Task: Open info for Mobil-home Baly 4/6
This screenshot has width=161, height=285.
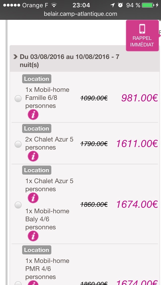Action: click(33, 236)
